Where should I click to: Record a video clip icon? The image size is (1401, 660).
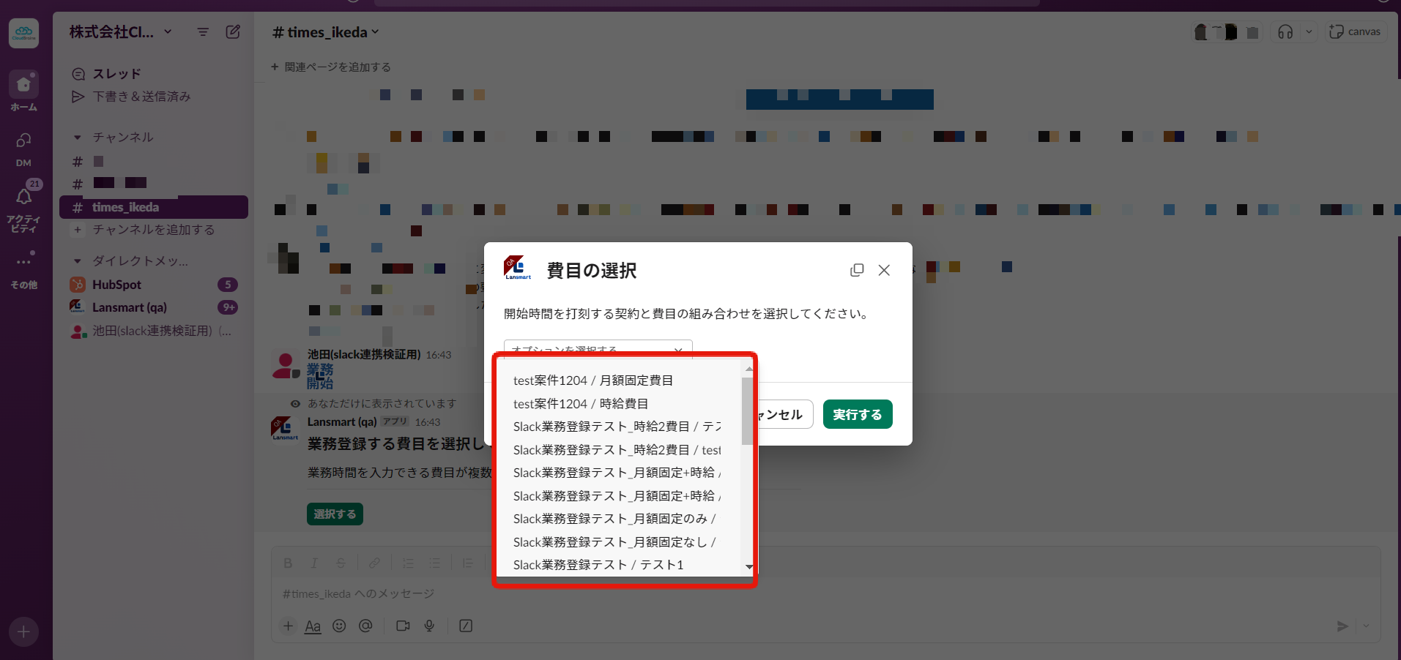(403, 626)
